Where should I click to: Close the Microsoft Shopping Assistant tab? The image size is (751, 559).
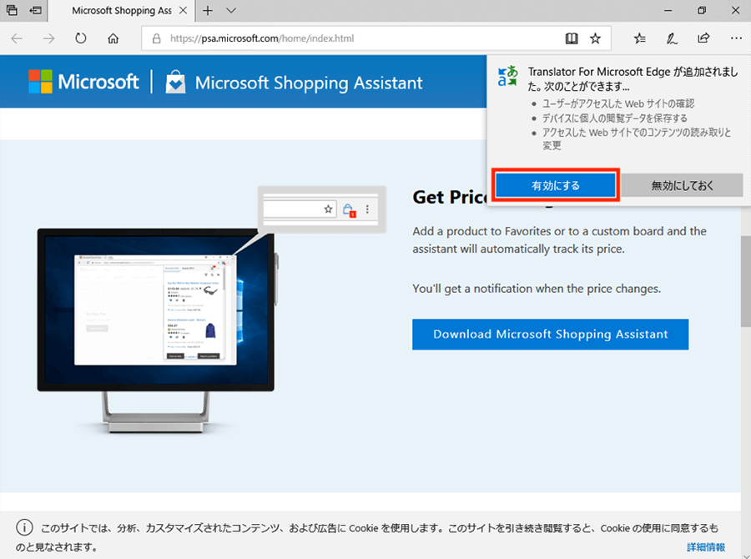pos(183,11)
